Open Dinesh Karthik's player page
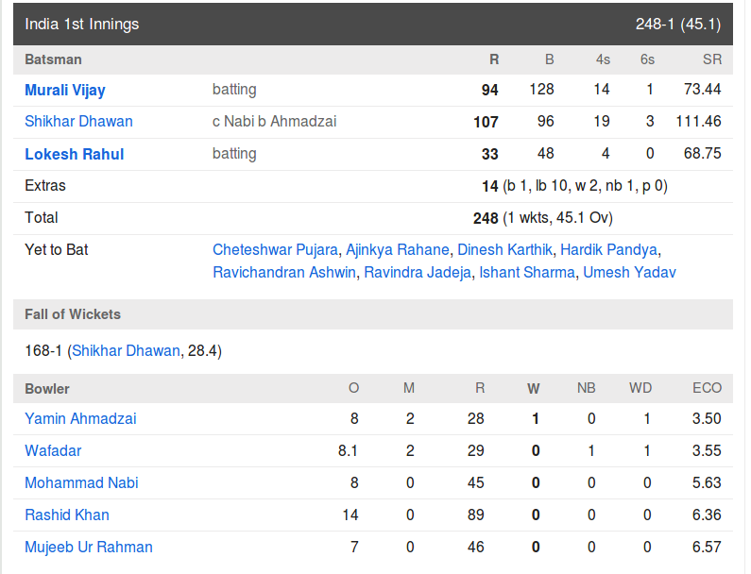 (x=504, y=249)
